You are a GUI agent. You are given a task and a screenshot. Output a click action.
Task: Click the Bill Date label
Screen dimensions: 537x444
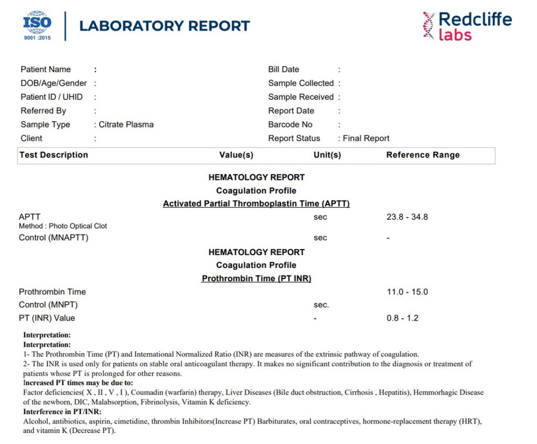(x=284, y=69)
